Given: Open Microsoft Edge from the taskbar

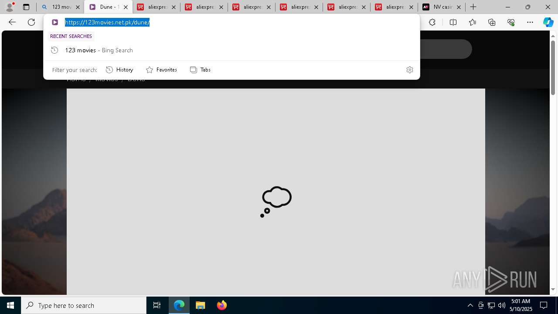Looking at the screenshot, I should point(179,305).
